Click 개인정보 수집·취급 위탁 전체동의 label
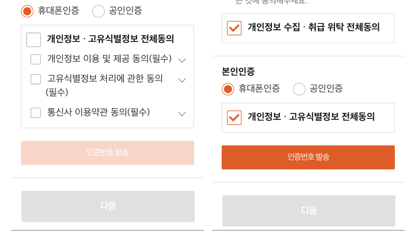417x238 pixels. [314, 27]
